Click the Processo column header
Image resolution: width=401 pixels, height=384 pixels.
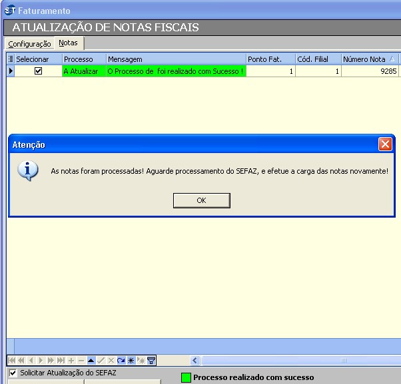click(x=83, y=59)
